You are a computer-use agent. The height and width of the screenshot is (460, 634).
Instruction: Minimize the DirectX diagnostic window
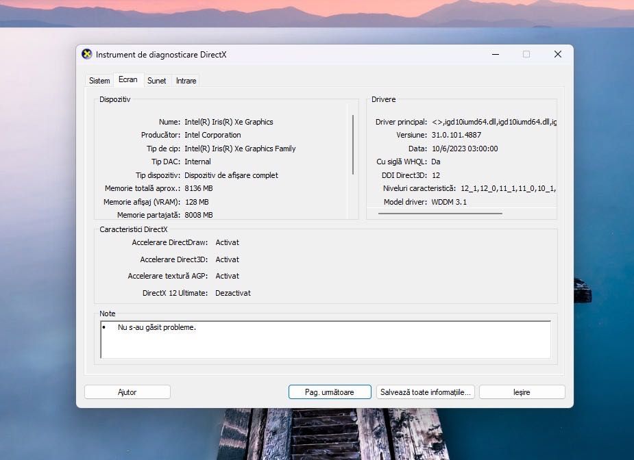(496, 54)
